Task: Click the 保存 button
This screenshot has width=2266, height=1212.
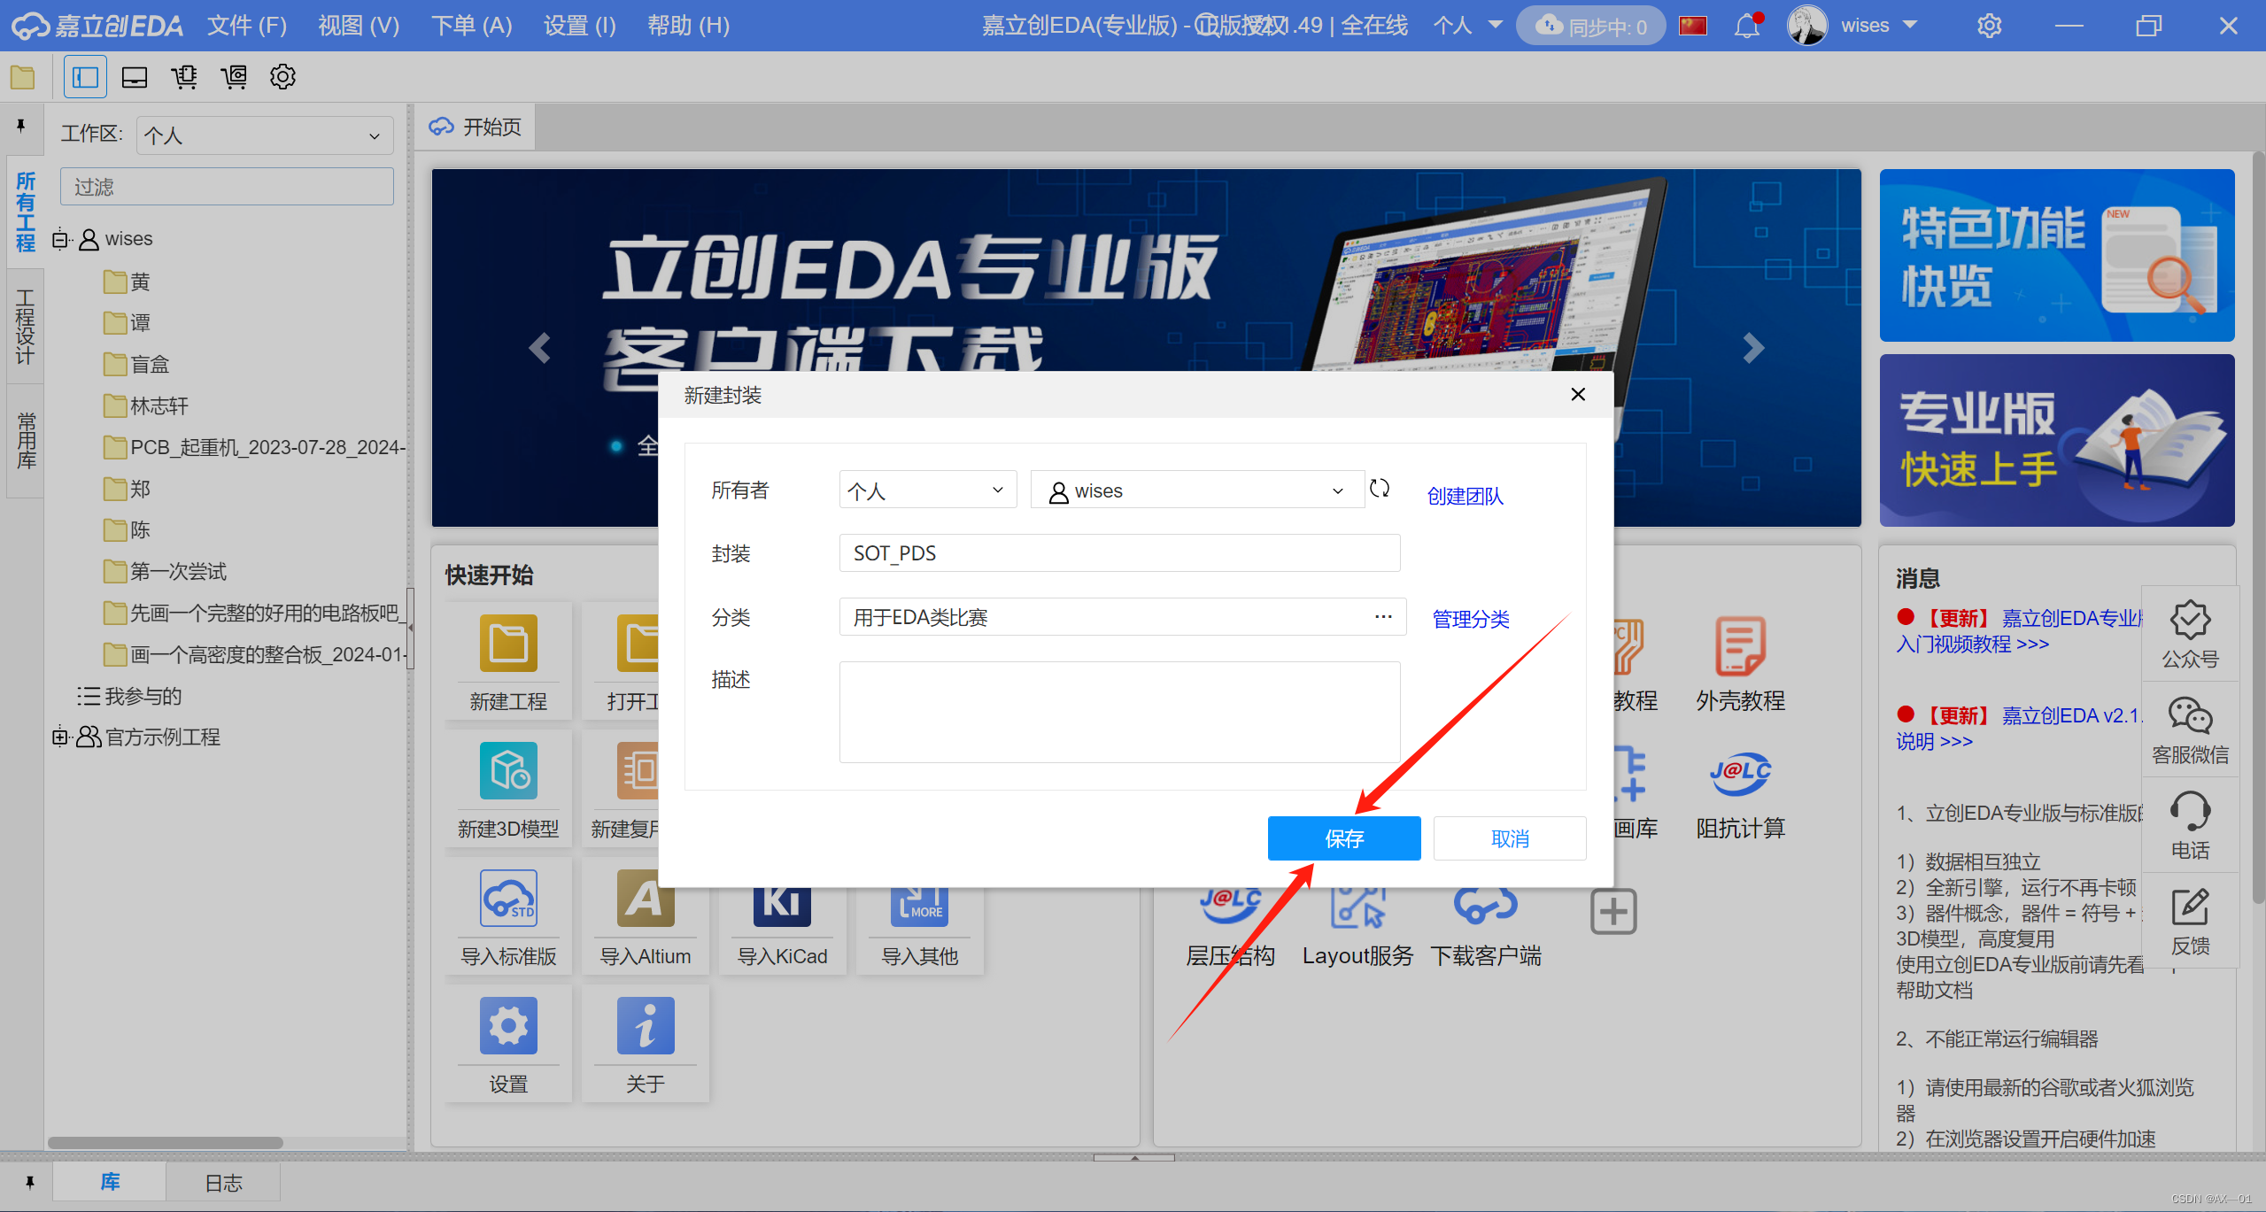Action: pyautogui.click(x=1343, y=838)
